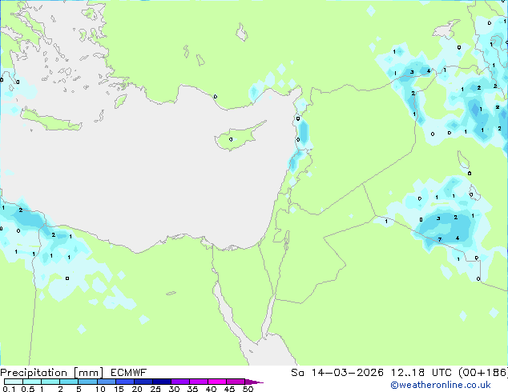The image size is (508, 392).
Task: Click the 5–10 mm legend swatch
Action: coord(87,382)
